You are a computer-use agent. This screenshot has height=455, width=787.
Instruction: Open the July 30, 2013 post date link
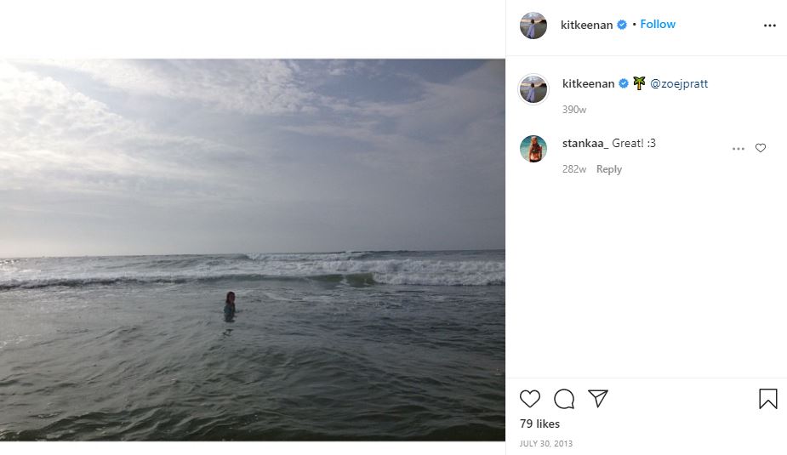click(x=545, y=443)
